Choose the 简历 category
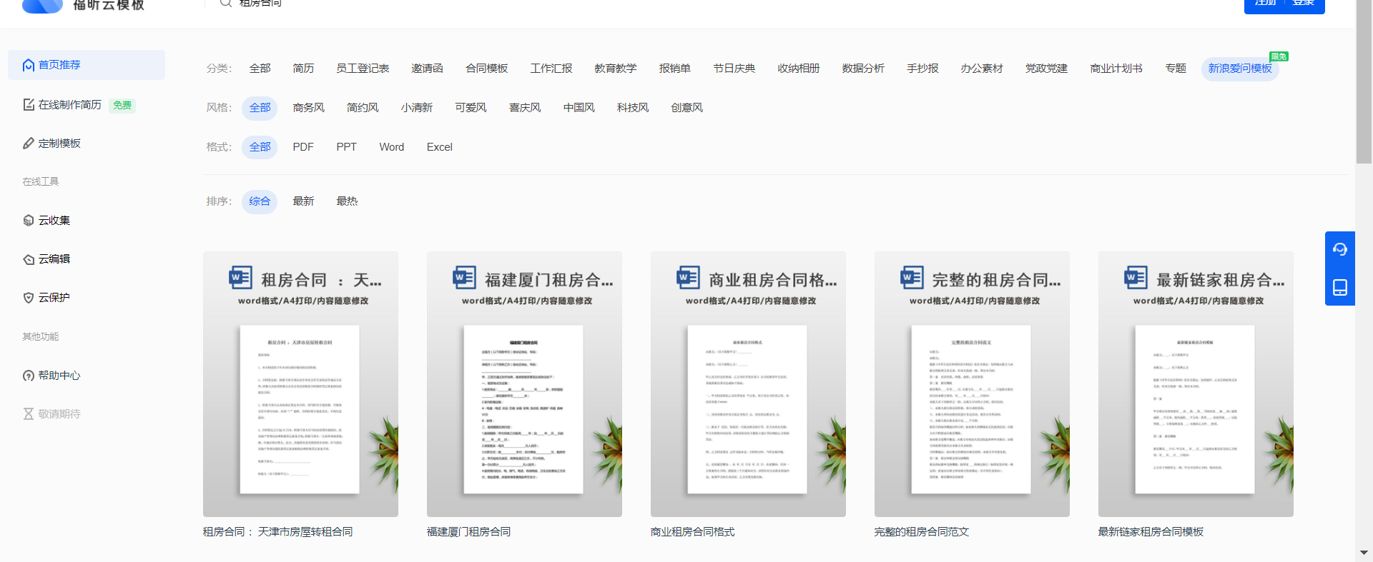 coord(303,69)
